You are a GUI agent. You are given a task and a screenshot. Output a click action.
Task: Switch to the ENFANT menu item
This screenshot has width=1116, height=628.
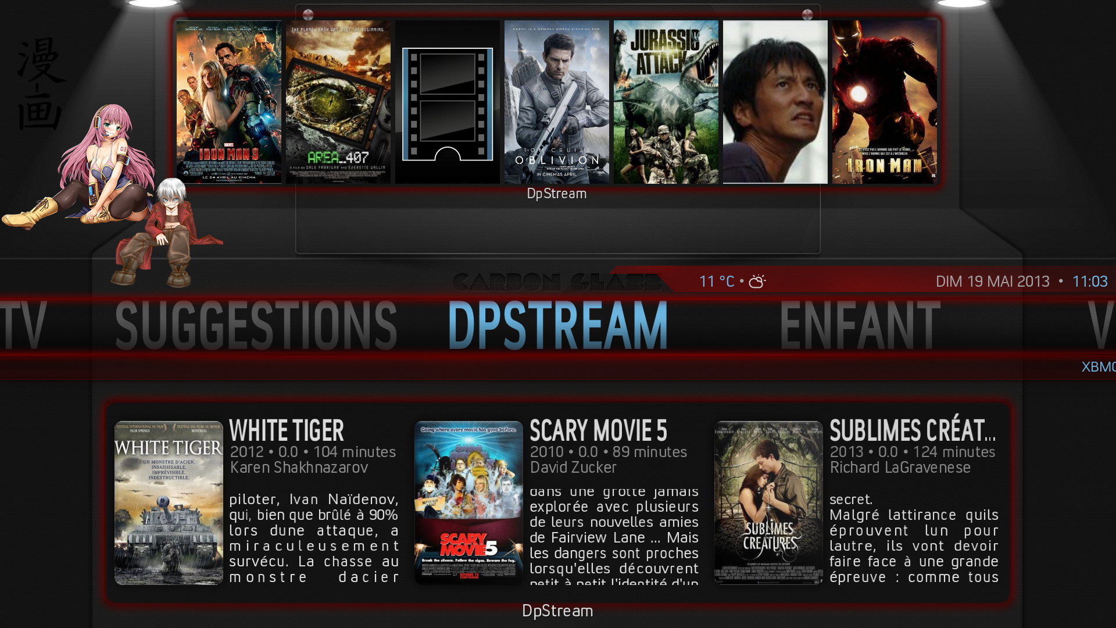point(860,325)
